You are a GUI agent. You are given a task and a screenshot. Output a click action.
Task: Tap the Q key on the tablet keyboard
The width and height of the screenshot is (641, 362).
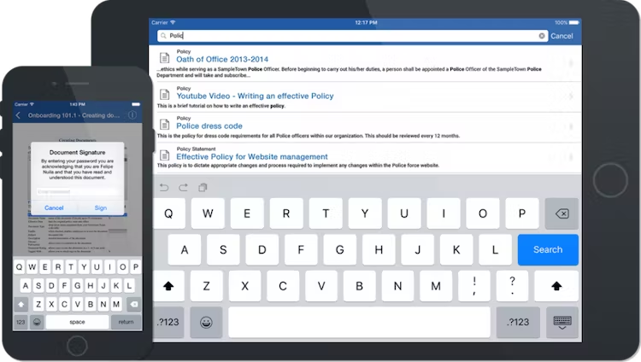click(x=168, y=213)
